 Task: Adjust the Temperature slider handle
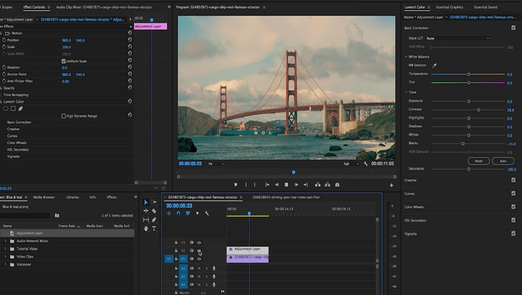(x=469, y=74)
